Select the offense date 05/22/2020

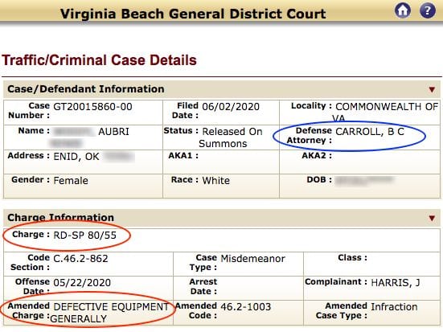(x=82, y=283)
